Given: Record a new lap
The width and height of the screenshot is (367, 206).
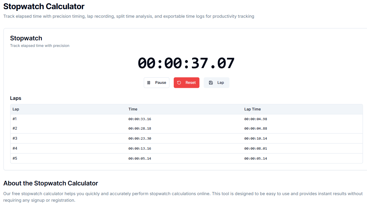Looking at the screenshot, I should click(216, 82).
